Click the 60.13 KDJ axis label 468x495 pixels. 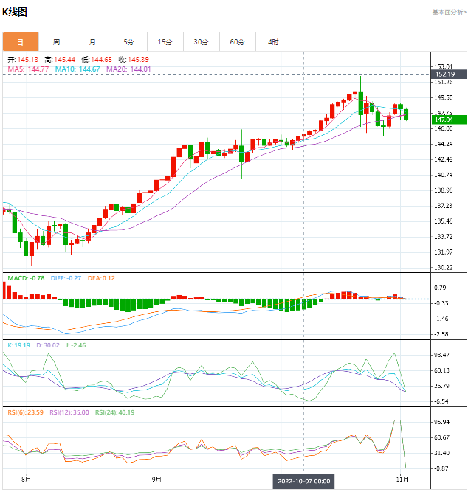pyautogui.click(x=441, y=370)
